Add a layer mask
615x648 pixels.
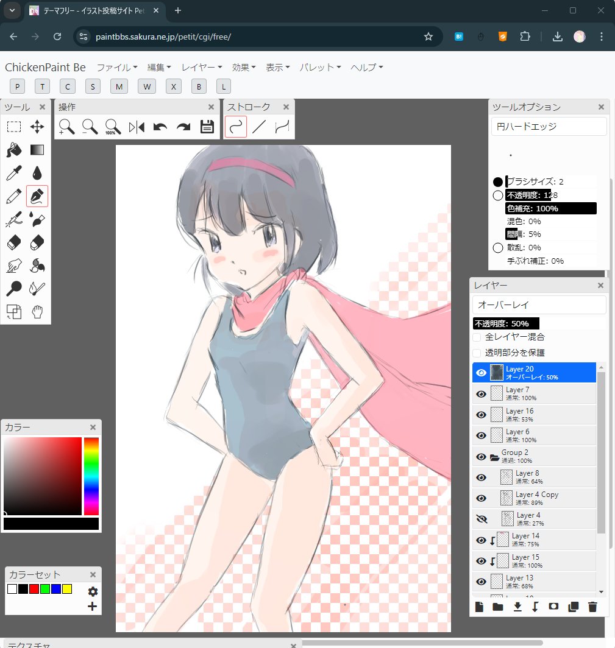point(553,606)
